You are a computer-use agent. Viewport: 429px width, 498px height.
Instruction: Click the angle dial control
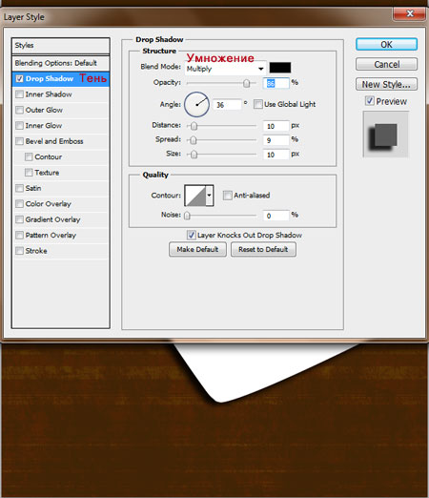(196, 104)
